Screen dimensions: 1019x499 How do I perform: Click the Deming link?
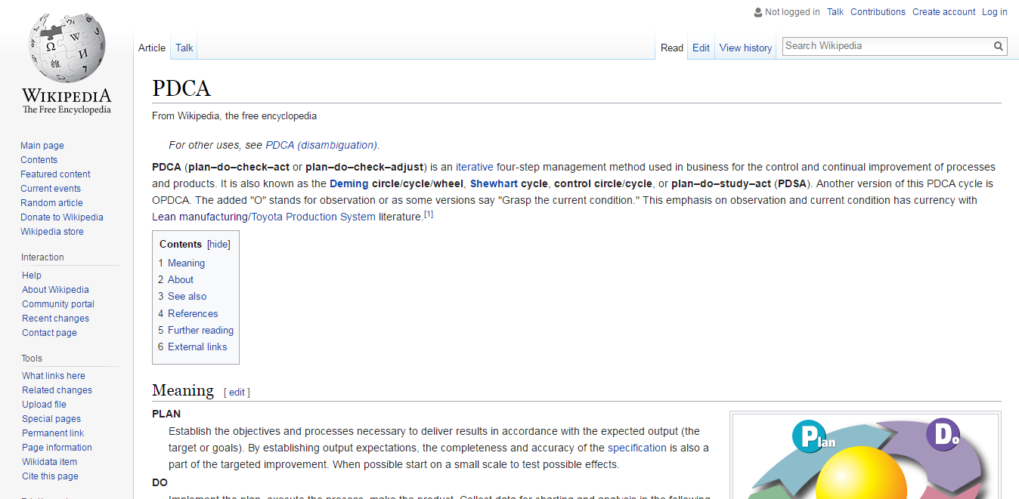pyautogui.click(x=349, y=183)
